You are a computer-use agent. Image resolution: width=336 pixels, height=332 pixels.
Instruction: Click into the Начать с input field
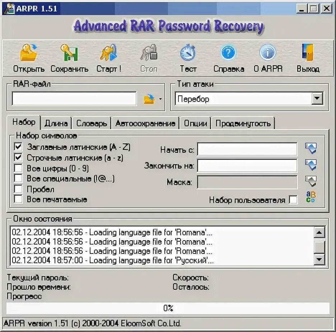coord(247,149)
